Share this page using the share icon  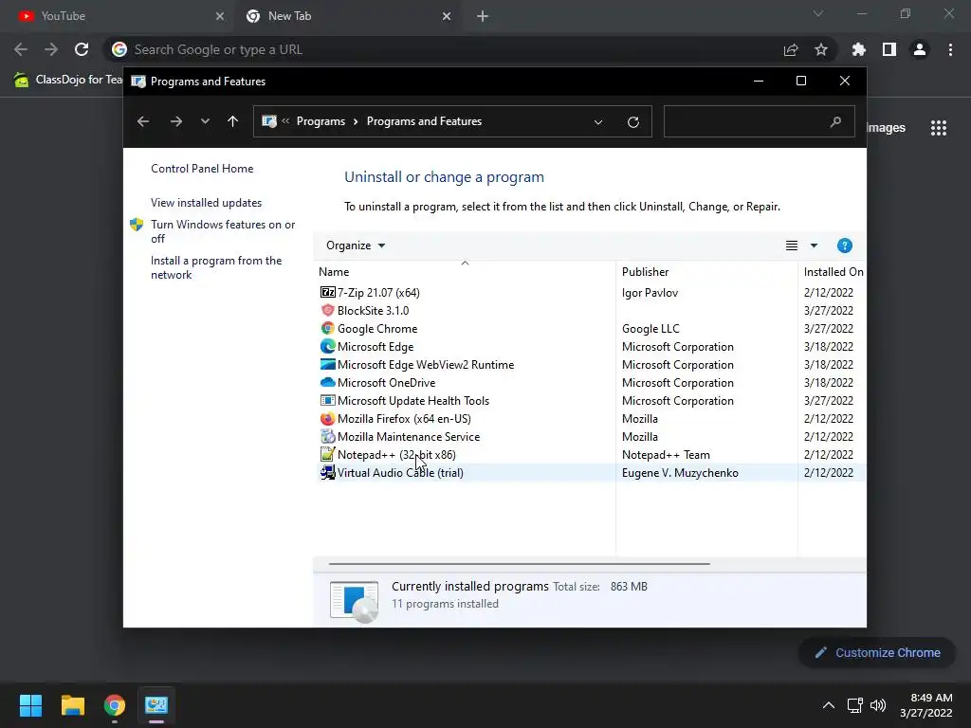791,49
